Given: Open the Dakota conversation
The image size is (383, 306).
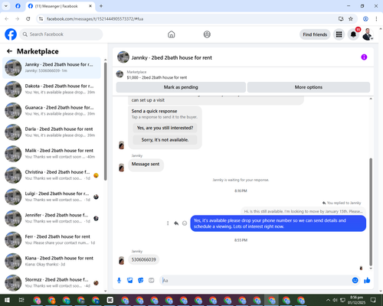Looking at the screenshot, I should click(x=51, y=89).
